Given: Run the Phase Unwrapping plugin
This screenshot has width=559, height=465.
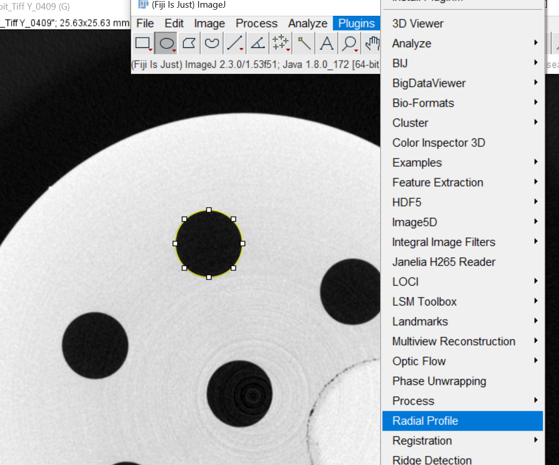Looking at the screenshot, I should coord(462,381).
